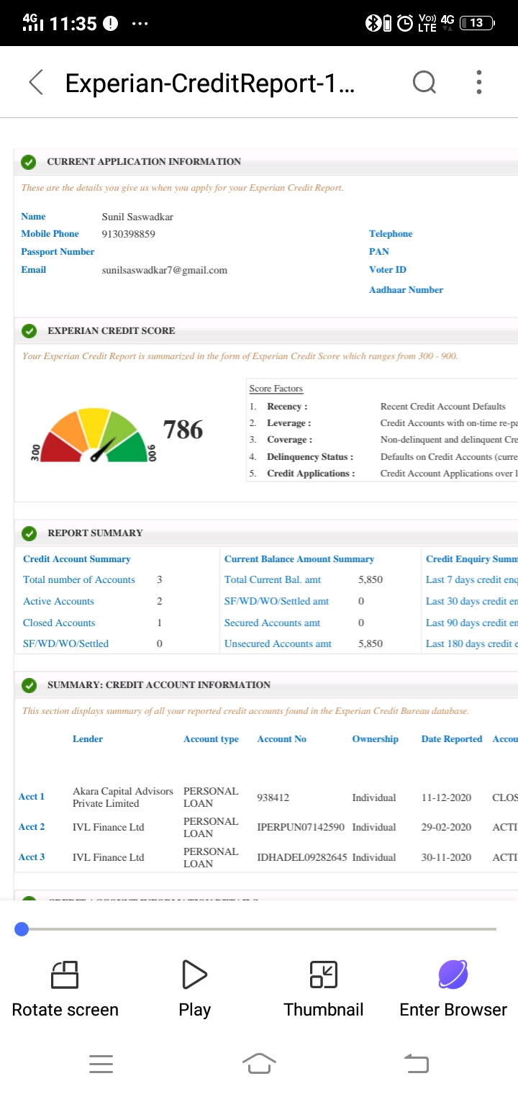Screen dimensions: 518x1094
Task: Tap the Credit Account Summary heading
Action: click(x=77, y=559)
